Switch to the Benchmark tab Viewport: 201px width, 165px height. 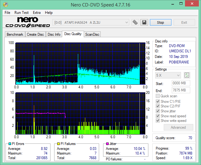tap(15, 34)
